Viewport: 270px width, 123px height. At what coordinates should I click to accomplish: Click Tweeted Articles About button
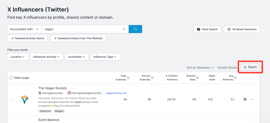click(x=27, y=38)
